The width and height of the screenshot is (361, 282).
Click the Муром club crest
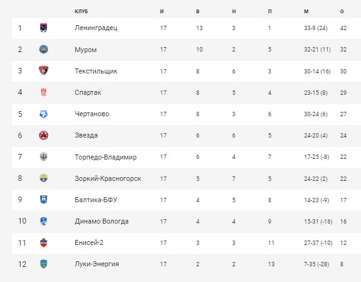pyautogui.click(x=43, y=50)
